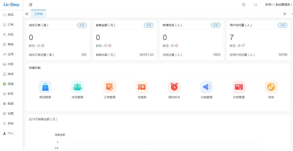Image resolution: width=293 pixels, height=151 pixels.
Task: Select the 工作台 tab
Action: click(x=38, y=14)
